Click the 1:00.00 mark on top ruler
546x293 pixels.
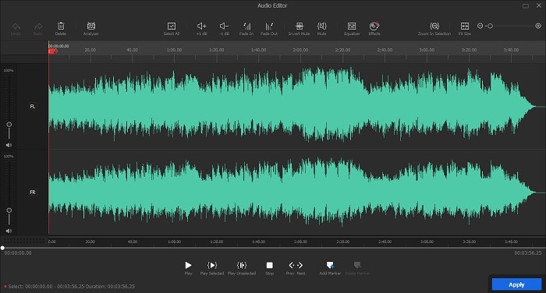[x=174, y=50]
